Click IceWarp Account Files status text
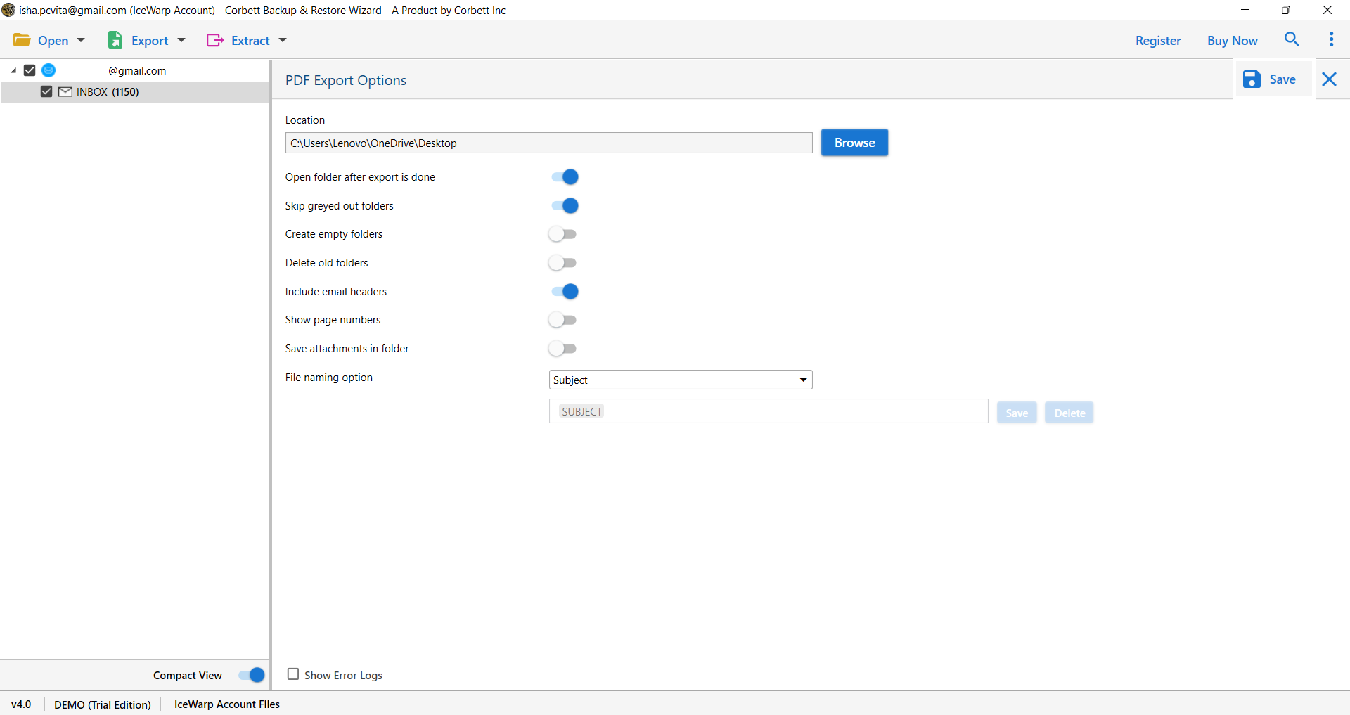Viewport: 1350px width, 715px height. 227,704
